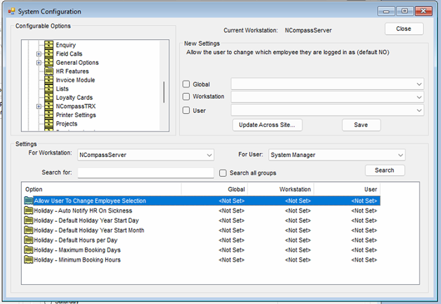Viewport: 441px width, 304px height.
Task: Enable the Global setting checkbox
Action: (186, 84)
